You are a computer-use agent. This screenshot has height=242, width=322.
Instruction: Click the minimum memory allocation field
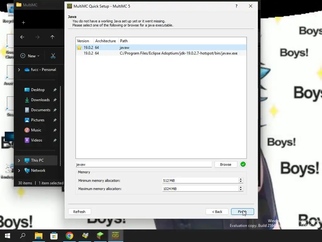(x=200, y=181)
